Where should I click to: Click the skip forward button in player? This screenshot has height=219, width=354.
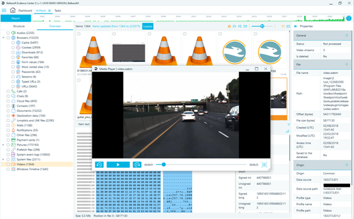click(x=137, y=165)
